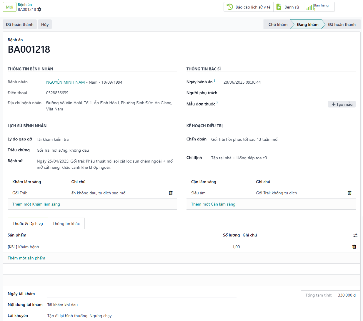
Task: Click the Số lượng column header
Action: (231, 235)
